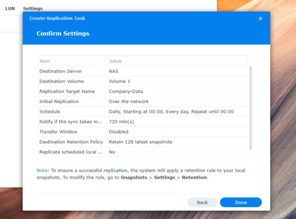Select the Value column header
Screen dimensions: 296x219
115,61
